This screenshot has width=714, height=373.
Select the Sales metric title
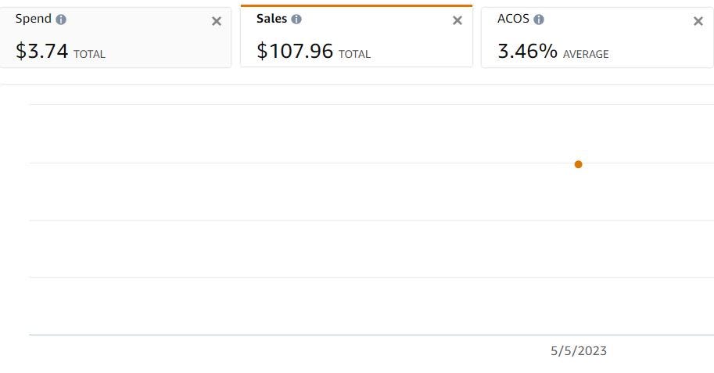click(x=271, y=19)
